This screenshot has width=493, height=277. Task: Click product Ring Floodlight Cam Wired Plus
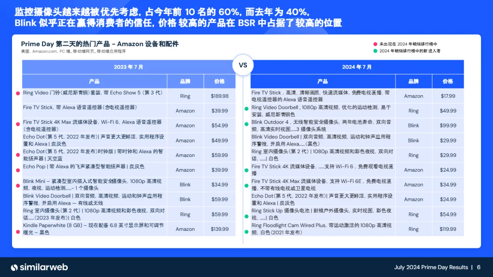pyautogui.click(x=322, y=229)
